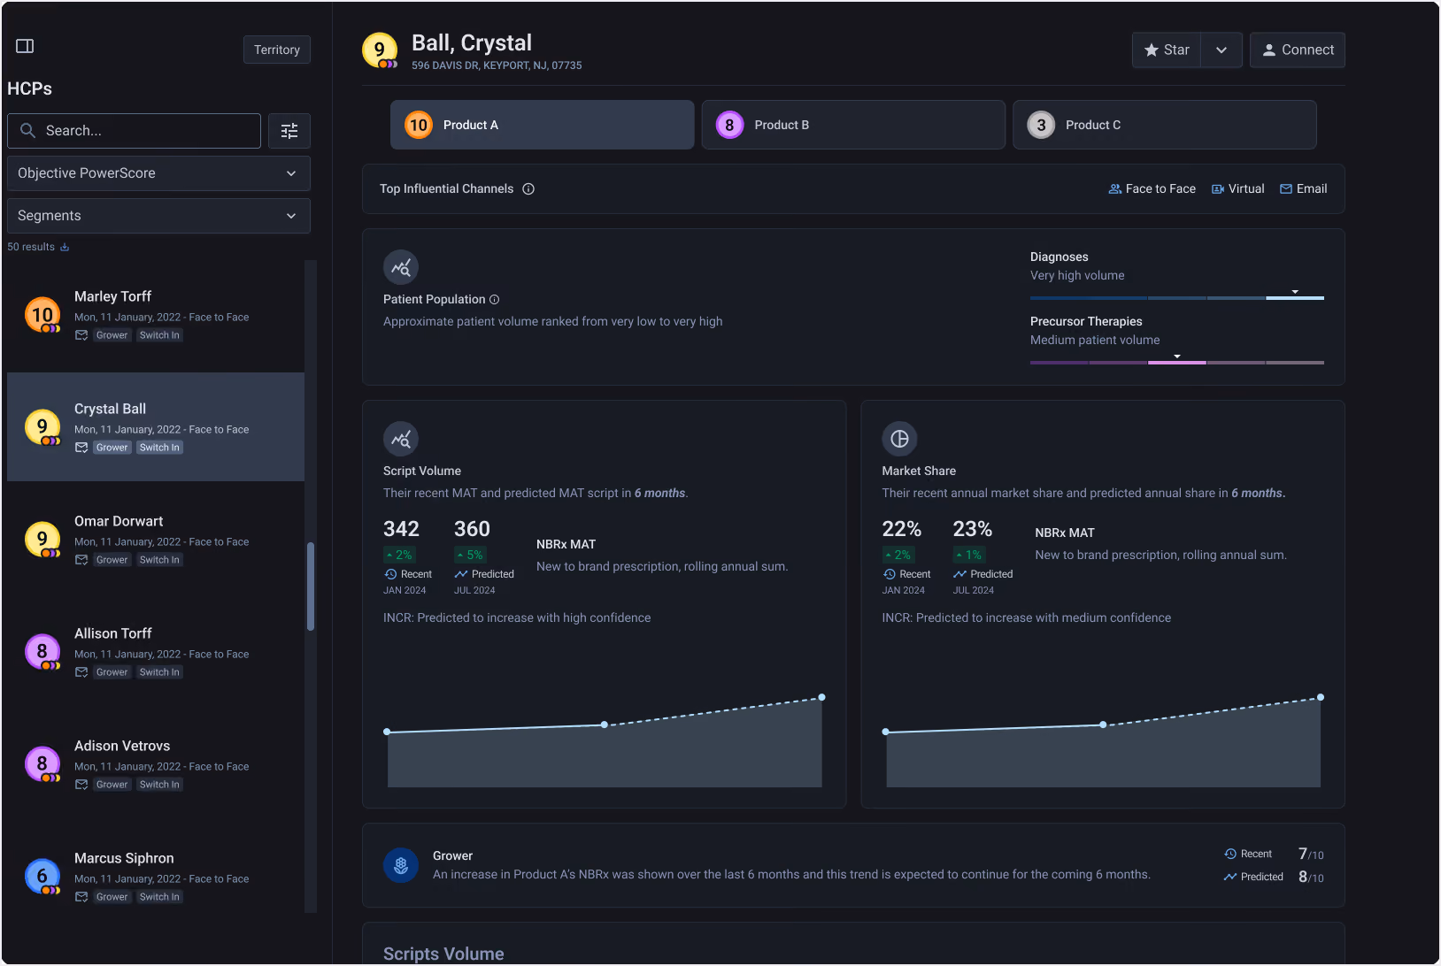The image size is (1441, 966).
Task: Click the Market Share Predicted trend icon
Action: (959, 575)
